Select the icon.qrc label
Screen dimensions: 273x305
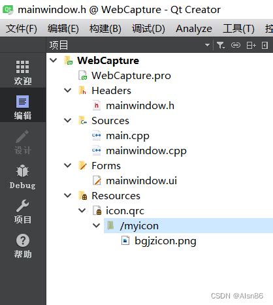125,211
